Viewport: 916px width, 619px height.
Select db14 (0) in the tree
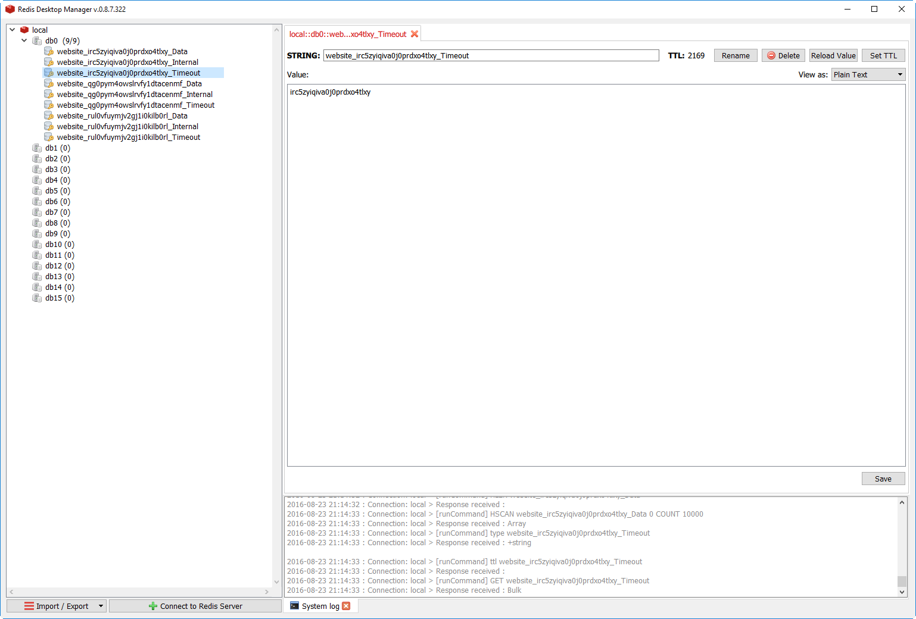(x=60, y=287)
